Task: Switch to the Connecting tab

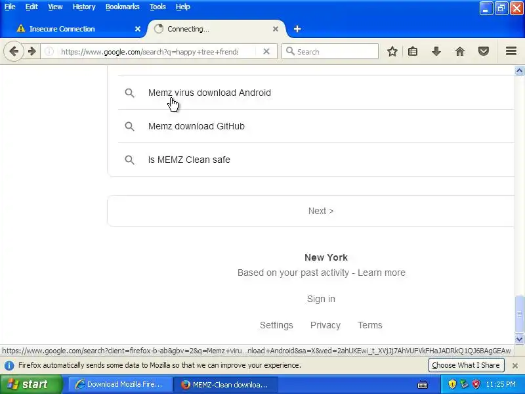Action: tap(216, 29)
